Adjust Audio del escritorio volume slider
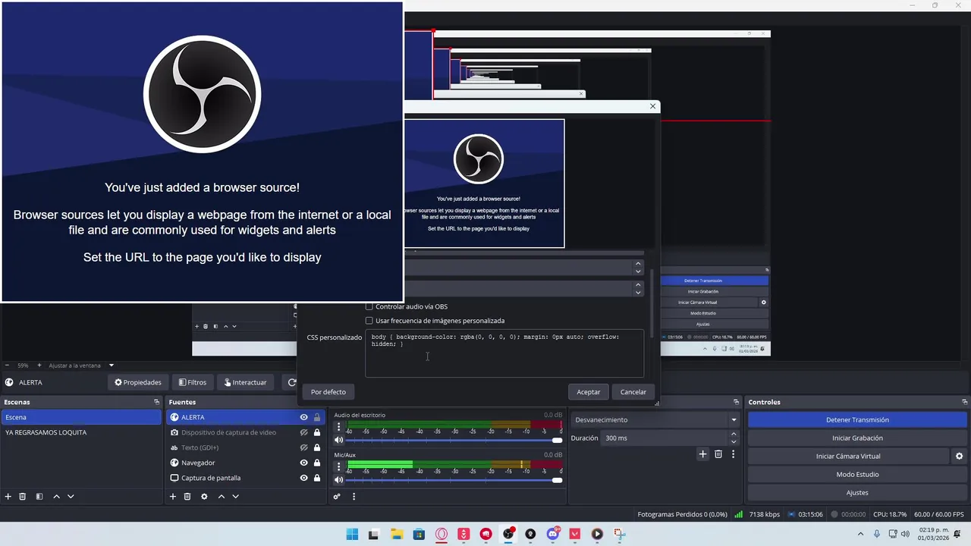The width and height of the screenshot is (971, 546). 454,440
